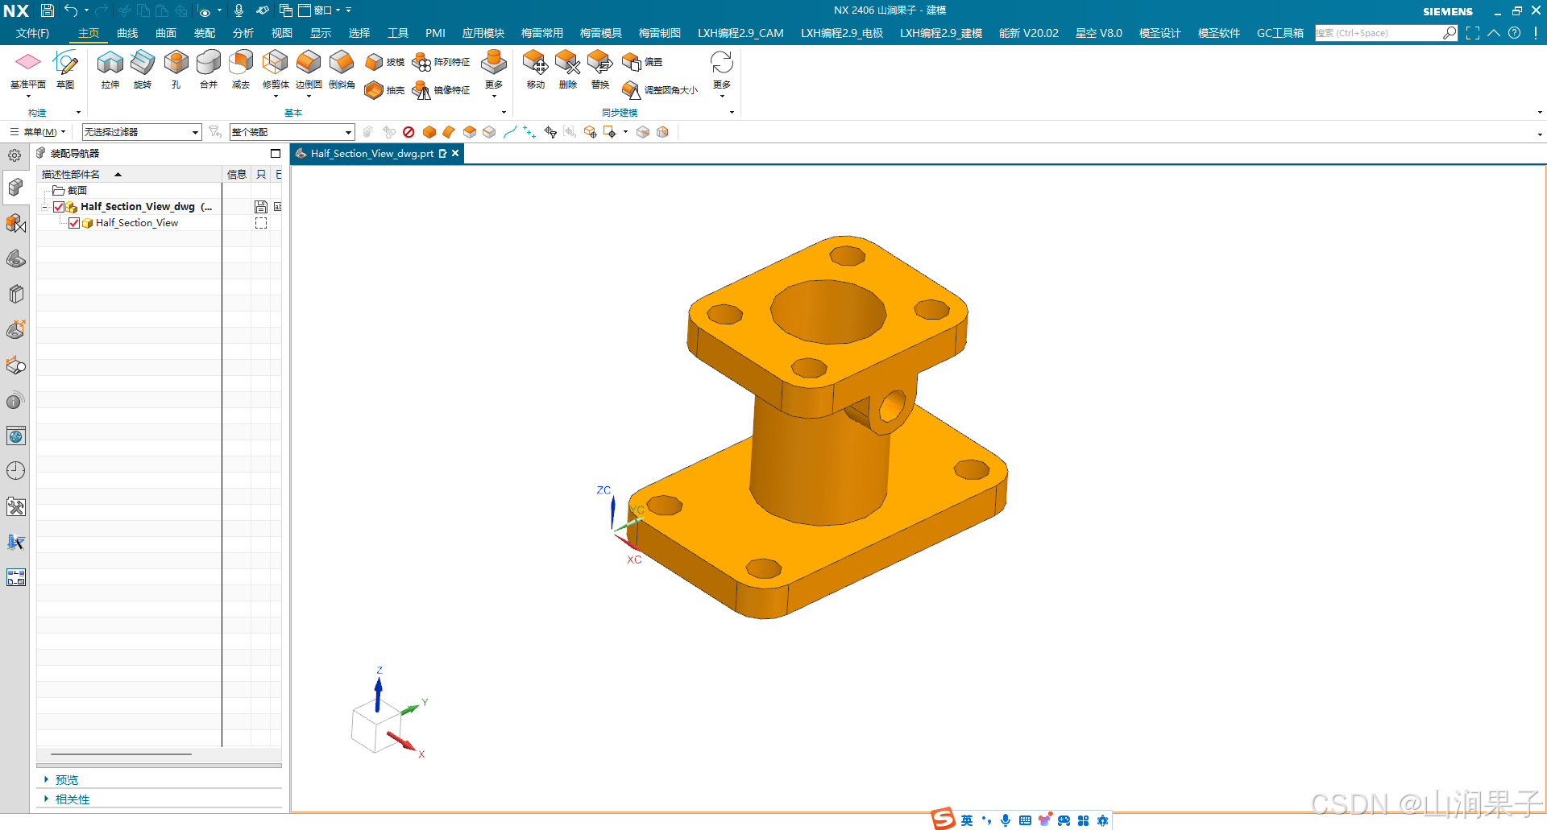Click the navigator settings gear icon
The width and height of the screenshot is (1547, 830).
tap(15, 155)
